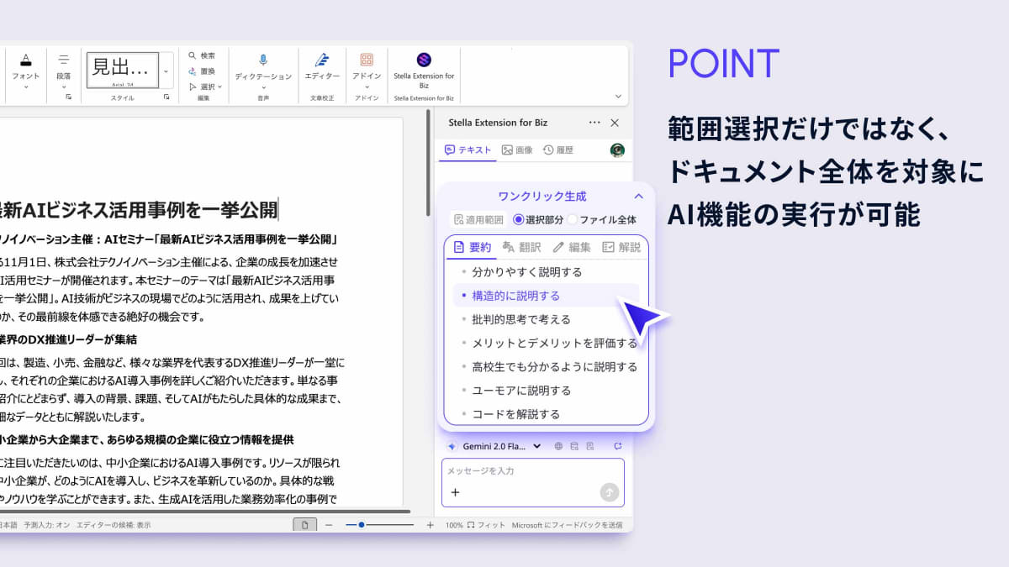Expand the styles gallery dropdown arrow

tap(166, 71)
